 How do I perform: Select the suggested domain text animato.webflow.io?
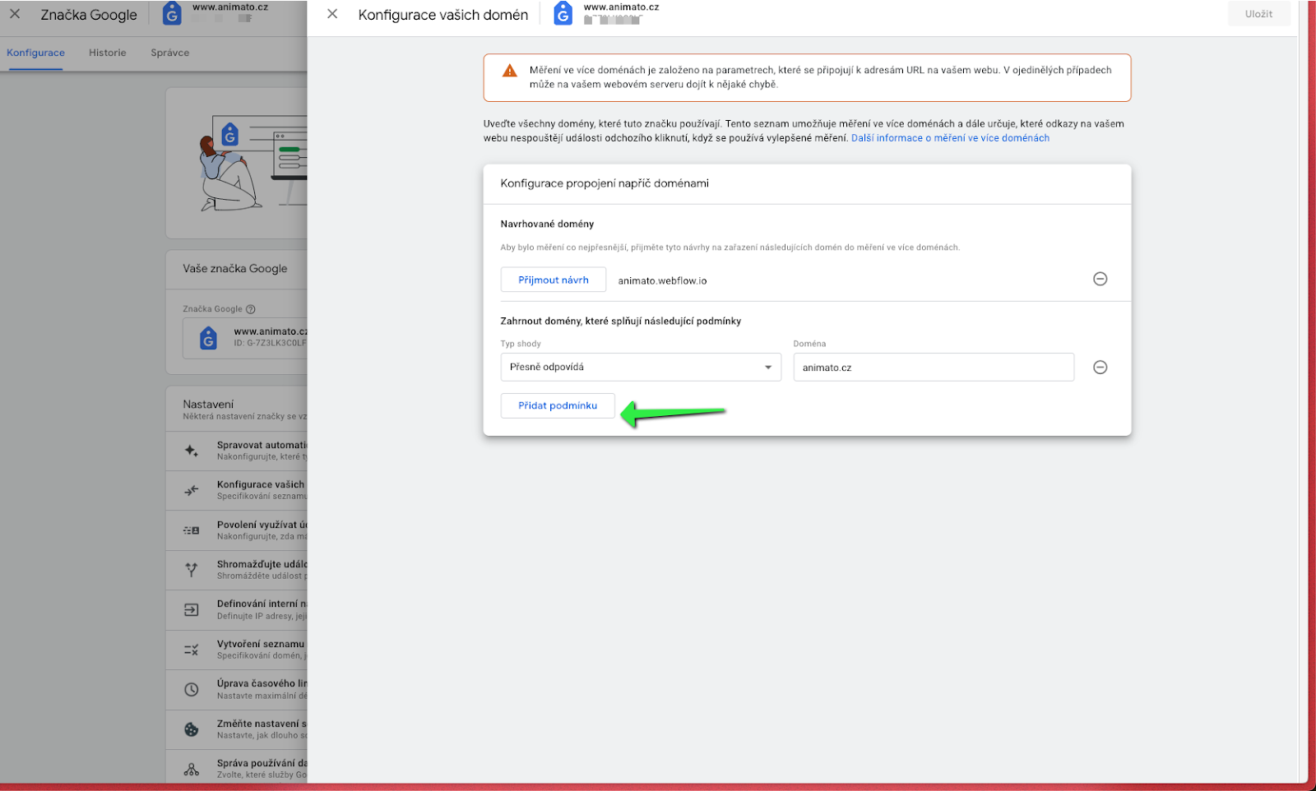[x=662, y=280]
